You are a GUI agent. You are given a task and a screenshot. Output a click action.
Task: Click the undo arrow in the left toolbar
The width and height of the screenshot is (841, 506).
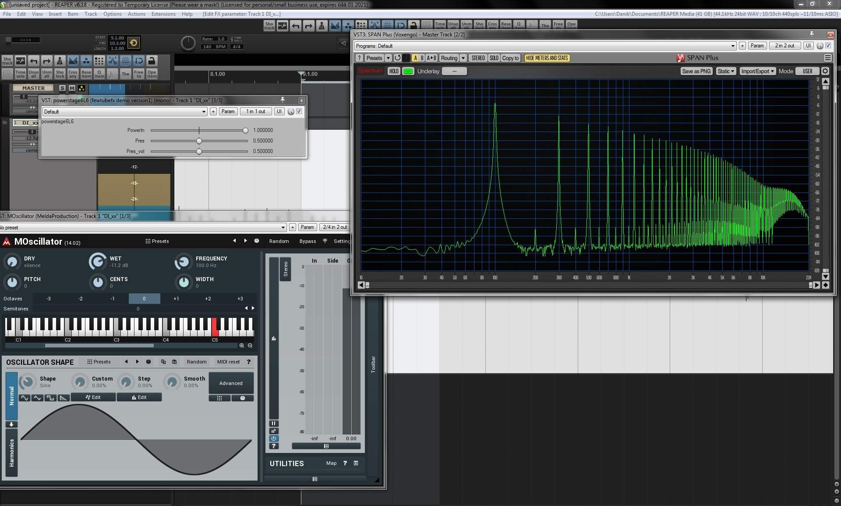click(34, 61)
